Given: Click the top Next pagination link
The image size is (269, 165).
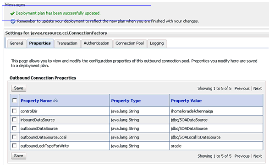Looking at the screenshot, I should click(x=258, y=89).
